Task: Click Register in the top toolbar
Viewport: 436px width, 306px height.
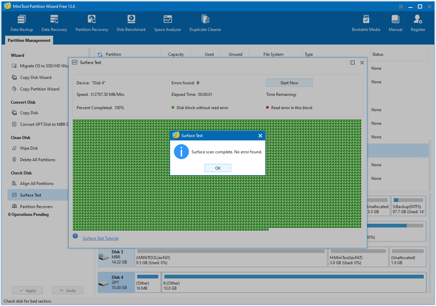Action: (418, 22)
